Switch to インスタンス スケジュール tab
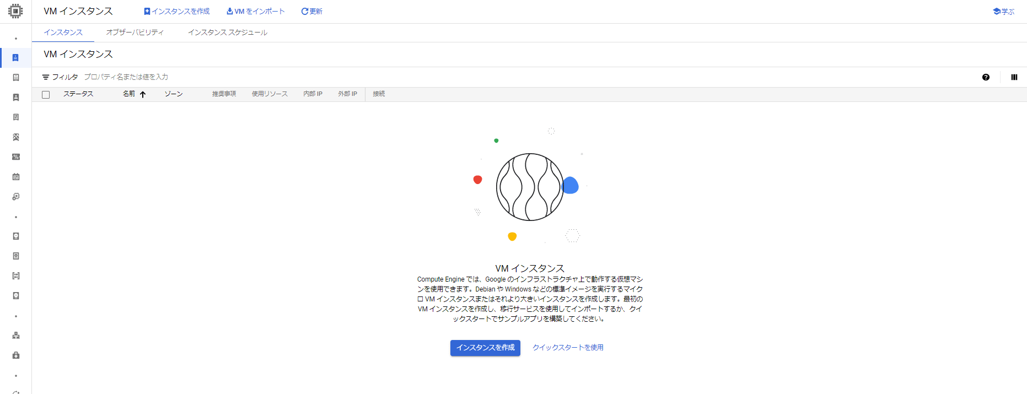The height and width of the screenshot is (394, 1027). 227,33
